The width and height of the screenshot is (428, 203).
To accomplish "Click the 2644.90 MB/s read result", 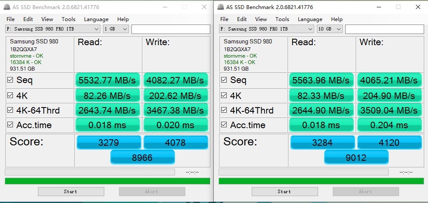I will click(x=321, y=110).
